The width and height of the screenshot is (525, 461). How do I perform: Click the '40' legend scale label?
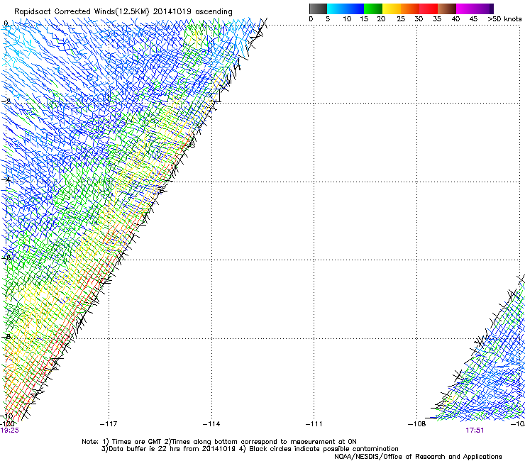tap(455, 19)
